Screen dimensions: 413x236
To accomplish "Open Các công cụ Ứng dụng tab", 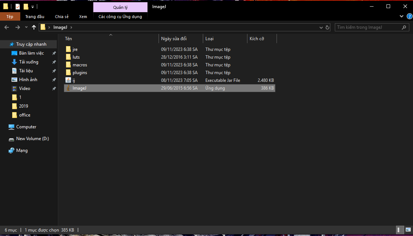I will [x=120, y=17].
